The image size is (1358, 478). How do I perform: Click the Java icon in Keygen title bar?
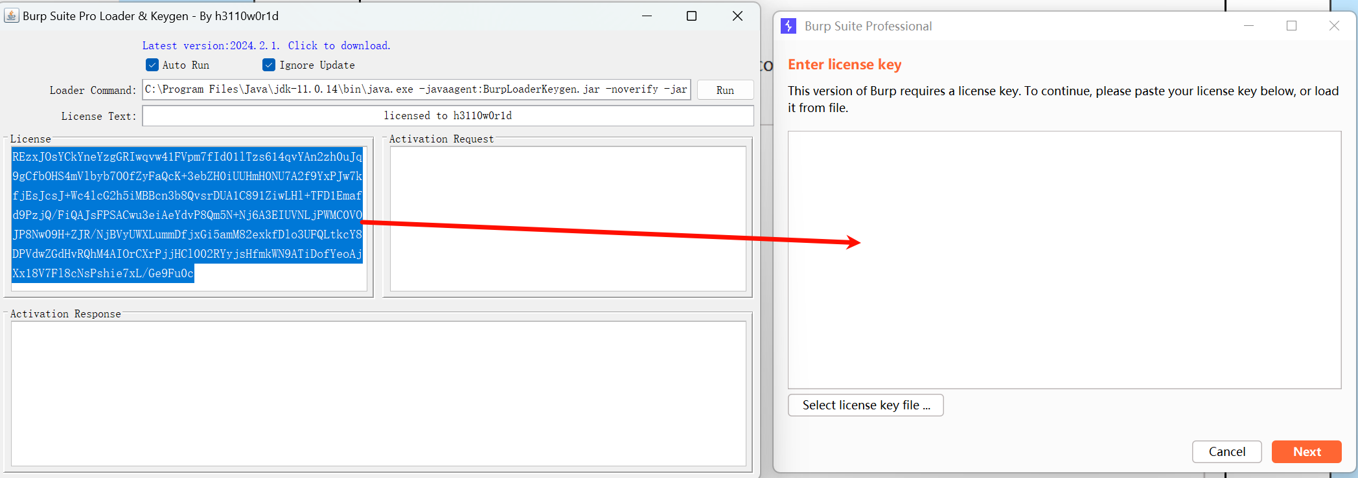[12, 16]
